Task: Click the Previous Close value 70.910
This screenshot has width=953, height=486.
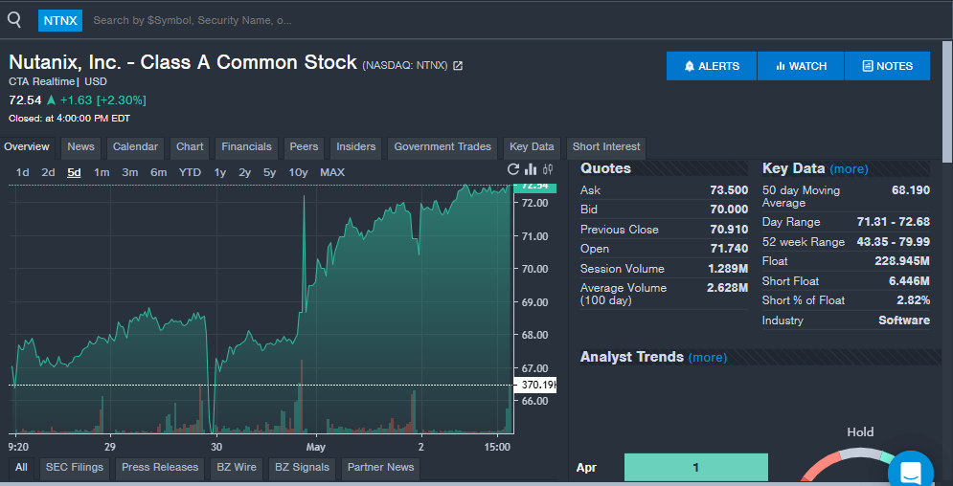Action: [x=729, y=230]
